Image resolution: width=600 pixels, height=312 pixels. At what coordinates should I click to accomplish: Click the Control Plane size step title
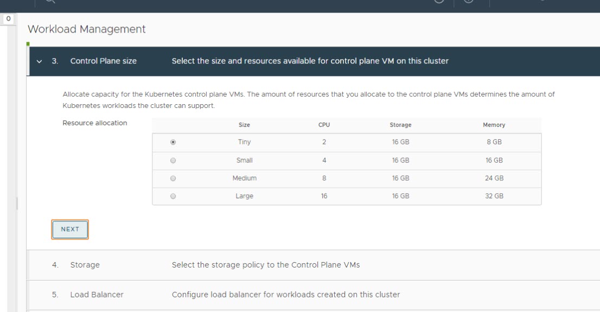point(103,61)
